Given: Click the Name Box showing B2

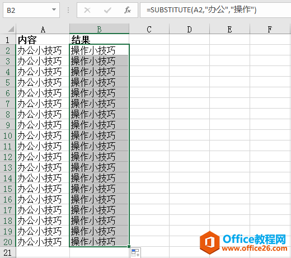Looking at the screenshot, I should pyautogui.click(x=31, y=10).
